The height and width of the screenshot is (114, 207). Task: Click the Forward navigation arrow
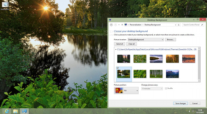pos(115,25)
